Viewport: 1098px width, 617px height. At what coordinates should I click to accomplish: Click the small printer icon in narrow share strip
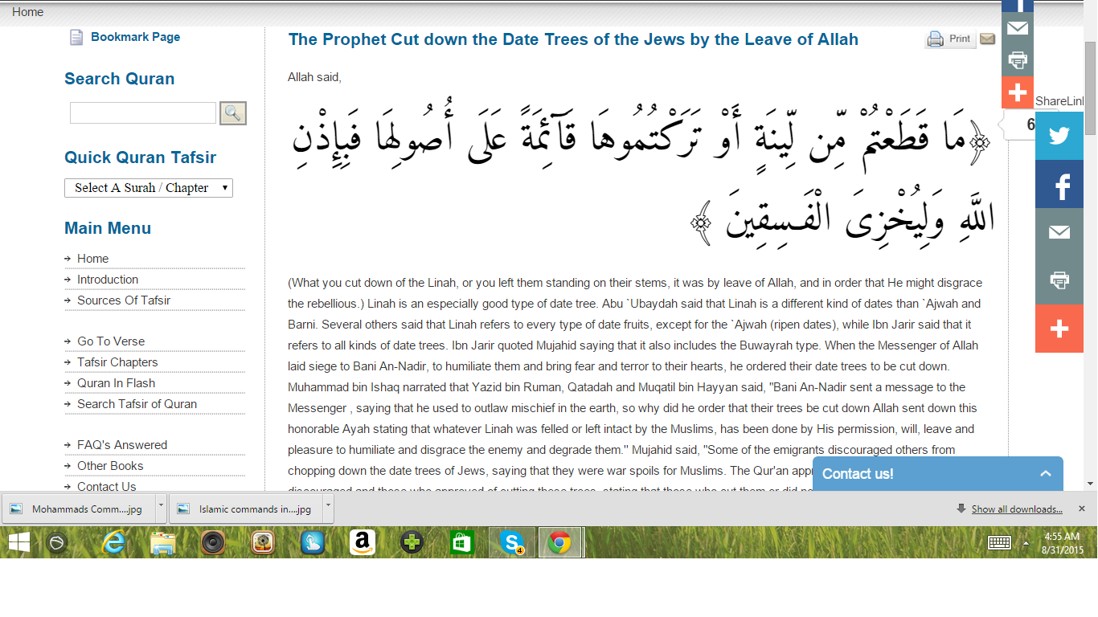coord(1018,60)
